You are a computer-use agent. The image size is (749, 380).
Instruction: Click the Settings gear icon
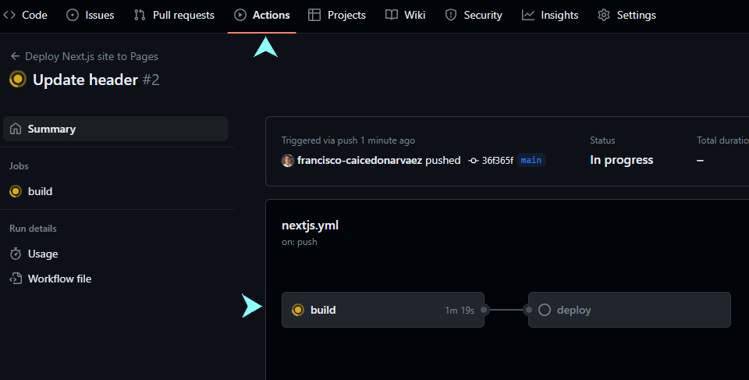[604, 16]
